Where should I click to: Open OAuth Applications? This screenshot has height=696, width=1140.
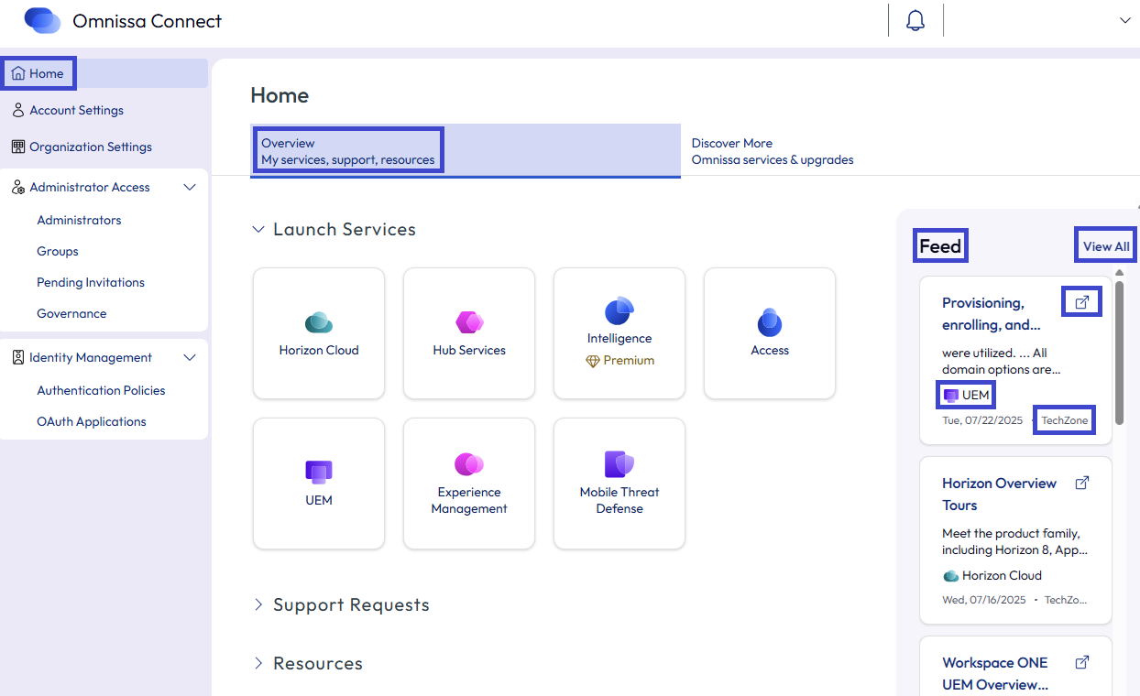(92, 421)
